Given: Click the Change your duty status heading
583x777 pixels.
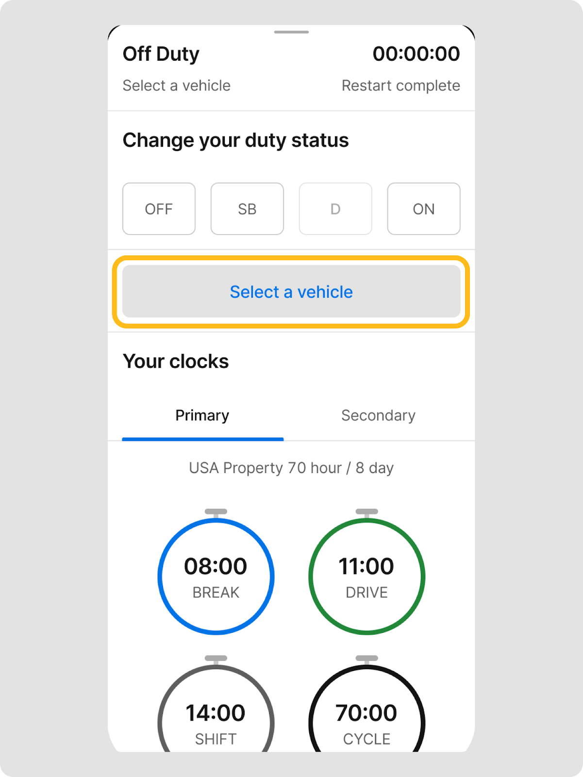Looking at the screenshot, I should (x=235, y=140).
